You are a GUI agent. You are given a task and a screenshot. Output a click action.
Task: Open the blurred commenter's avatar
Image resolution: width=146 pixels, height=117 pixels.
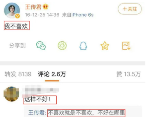(11, 94)
